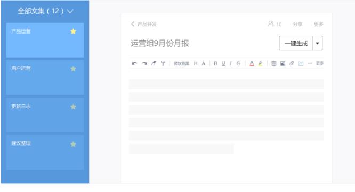
Task: Unstar the 产品运营 collection
Action: (x=73, y=31)
